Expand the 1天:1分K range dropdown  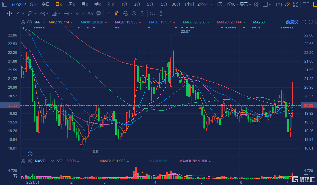click(x=227, y=4)
